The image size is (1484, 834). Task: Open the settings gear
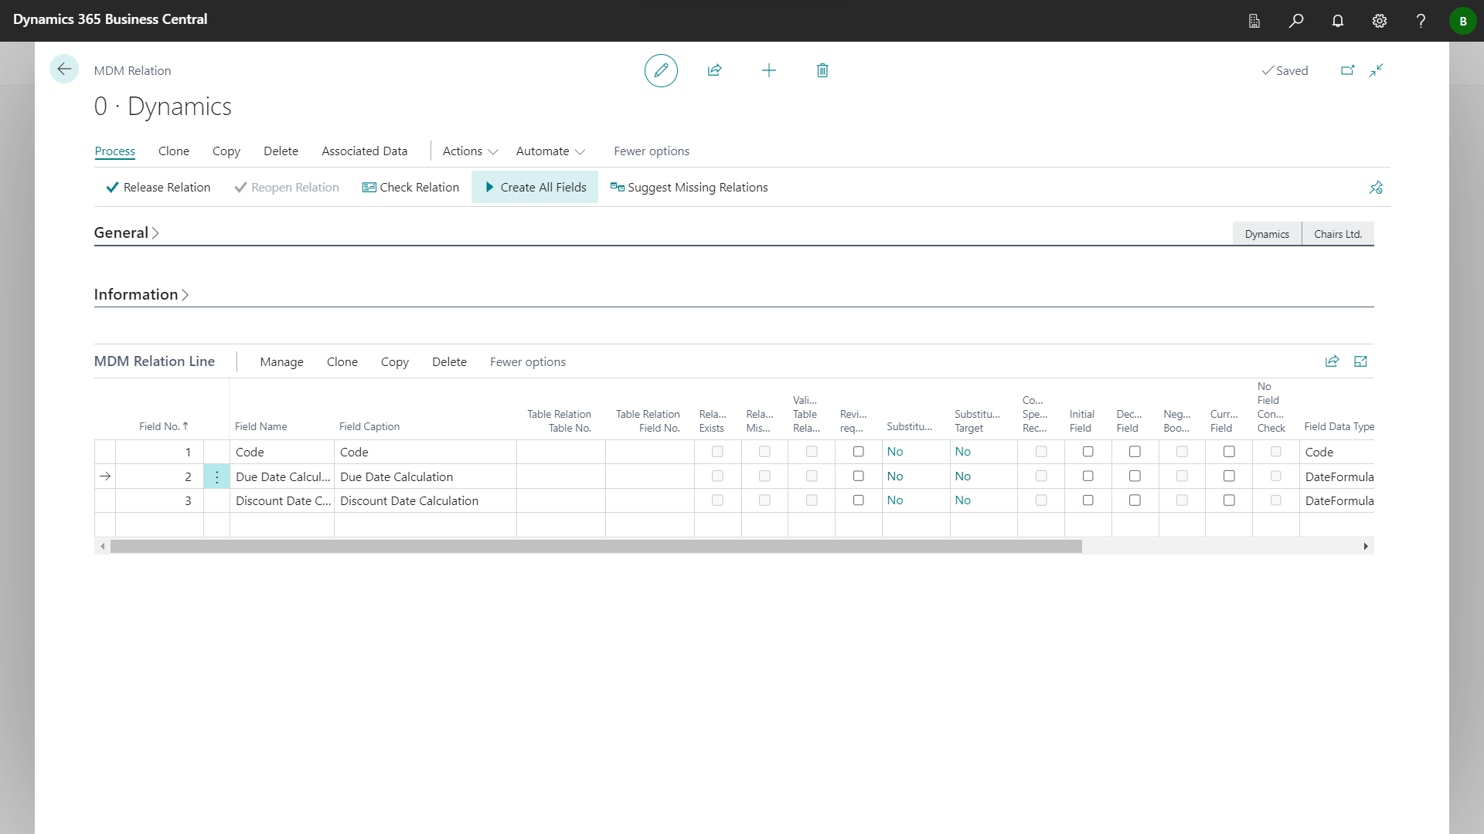tap(1380, 21)
